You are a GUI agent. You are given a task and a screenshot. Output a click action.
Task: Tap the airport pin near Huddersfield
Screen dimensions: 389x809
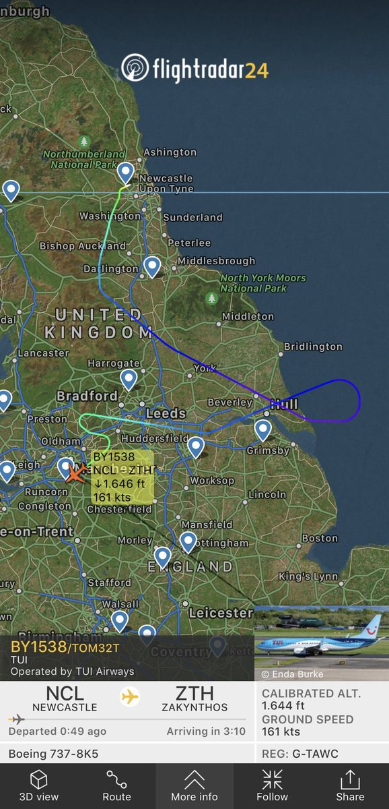coord(195,447)
